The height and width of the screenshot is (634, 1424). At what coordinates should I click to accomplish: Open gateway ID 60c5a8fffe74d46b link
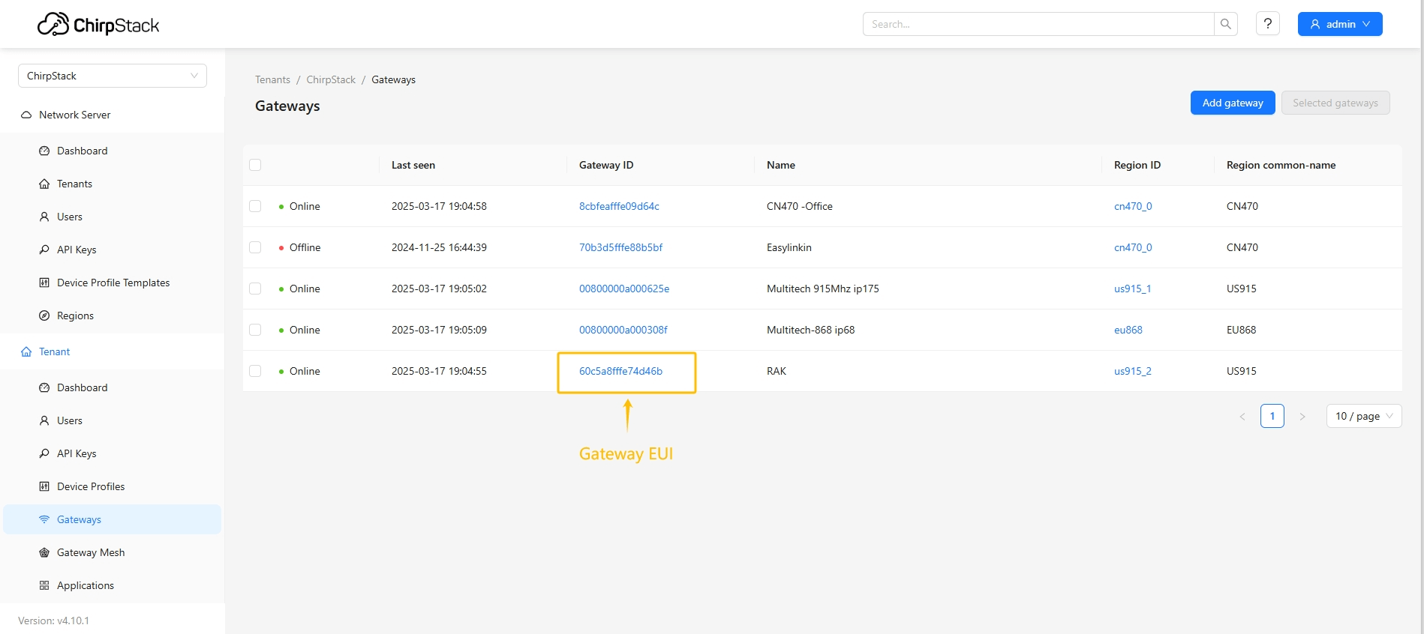pyautogui.click(x=620, y=371)
